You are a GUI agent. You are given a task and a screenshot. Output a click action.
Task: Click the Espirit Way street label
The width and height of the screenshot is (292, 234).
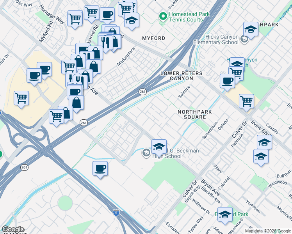(192, 194)
